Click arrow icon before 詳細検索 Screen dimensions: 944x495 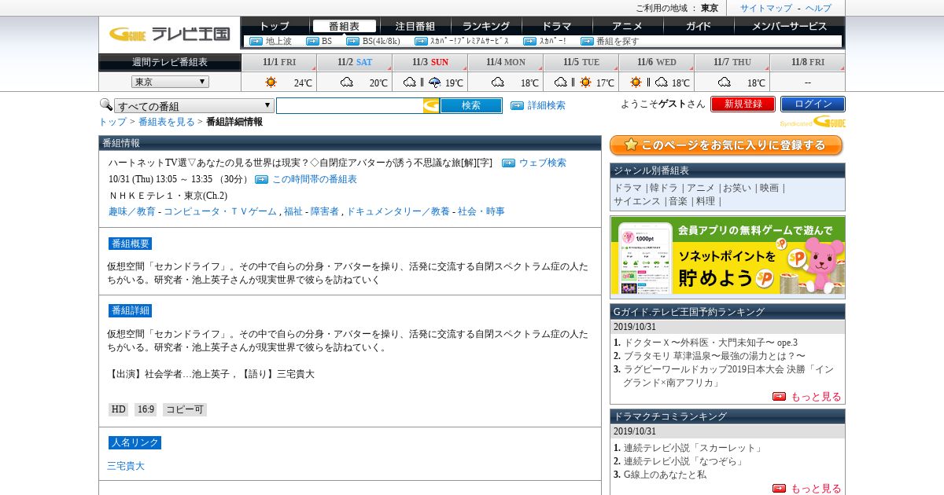517,105
